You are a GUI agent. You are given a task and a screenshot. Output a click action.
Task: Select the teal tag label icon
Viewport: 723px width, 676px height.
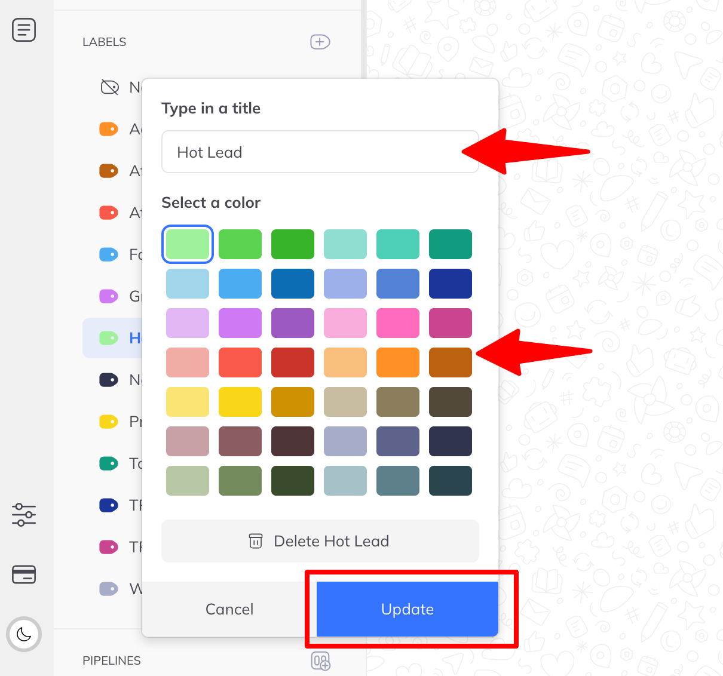point(109,463)
